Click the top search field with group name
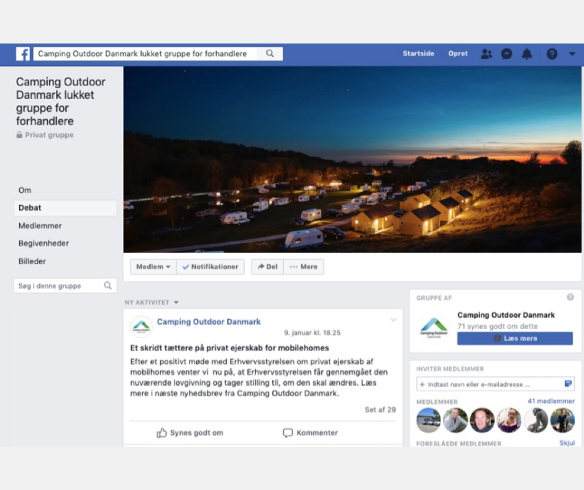 [x=145, y=53]
